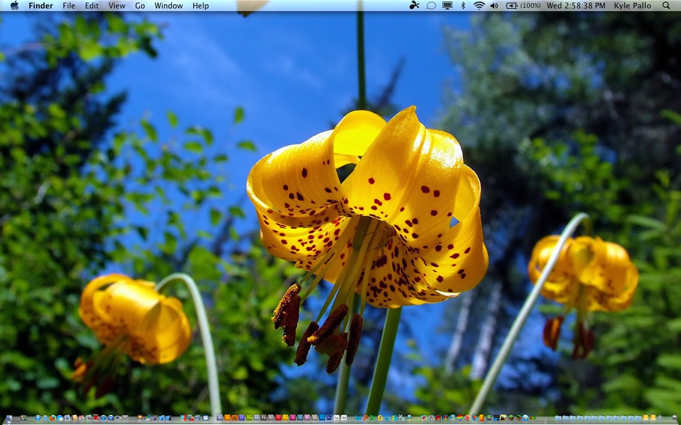Open the battery status menu

(524, 5)
